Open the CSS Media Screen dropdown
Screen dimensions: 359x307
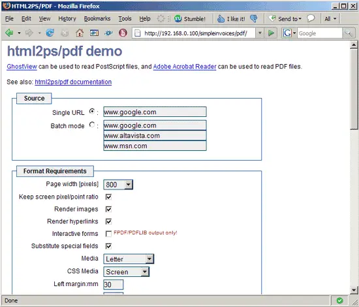[127, 272]
